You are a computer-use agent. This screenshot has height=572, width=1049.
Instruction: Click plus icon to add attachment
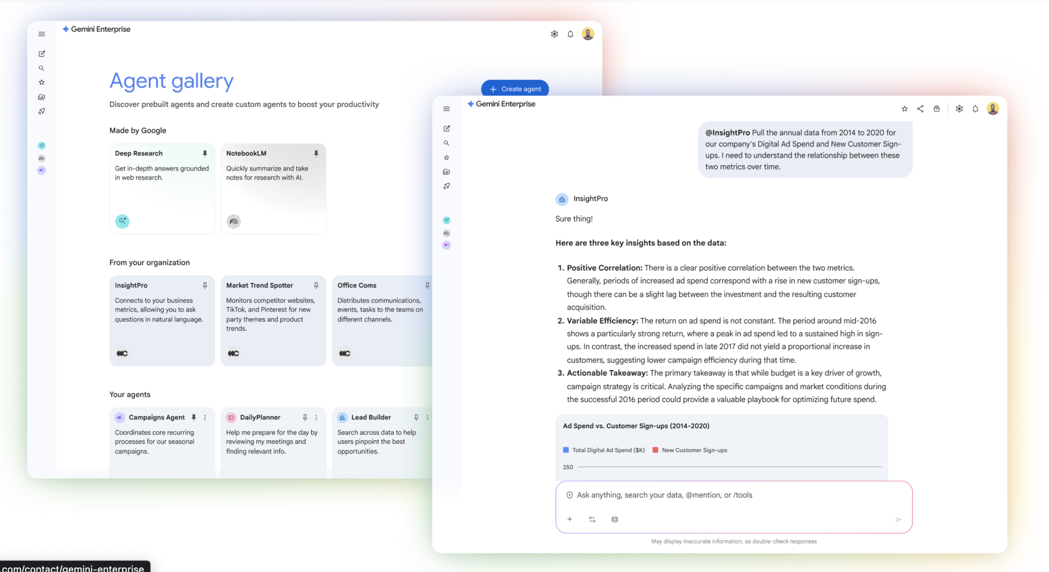(569, 519)
